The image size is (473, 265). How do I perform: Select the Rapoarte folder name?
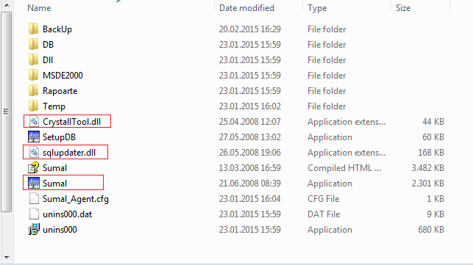[x=60, y=91]
